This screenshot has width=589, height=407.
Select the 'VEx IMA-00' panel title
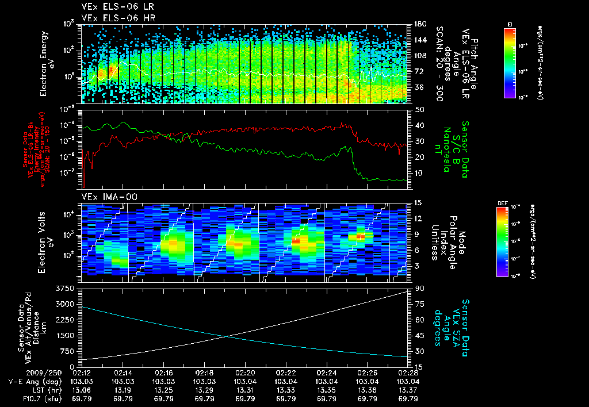(109, 197)
